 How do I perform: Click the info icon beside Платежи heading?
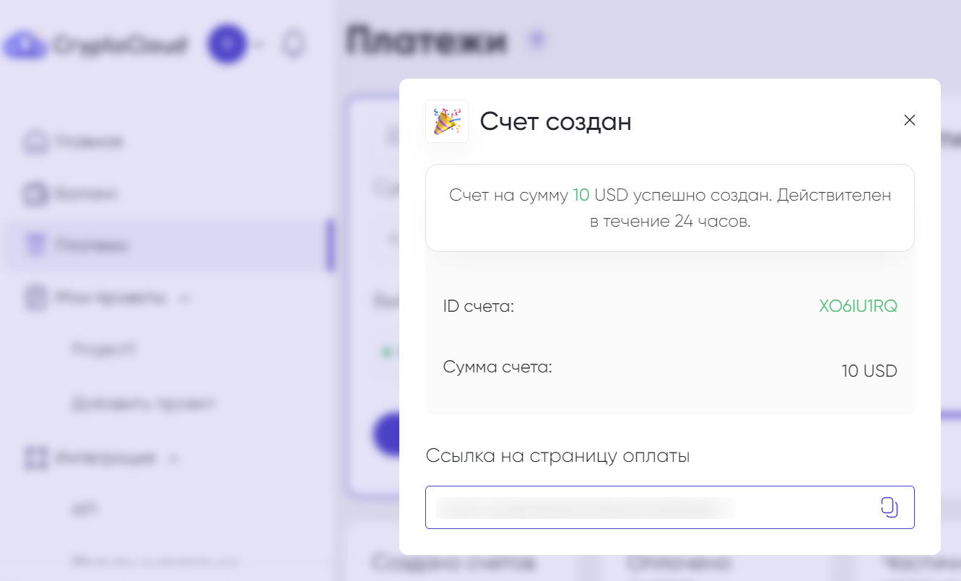[x=536, y=40]
